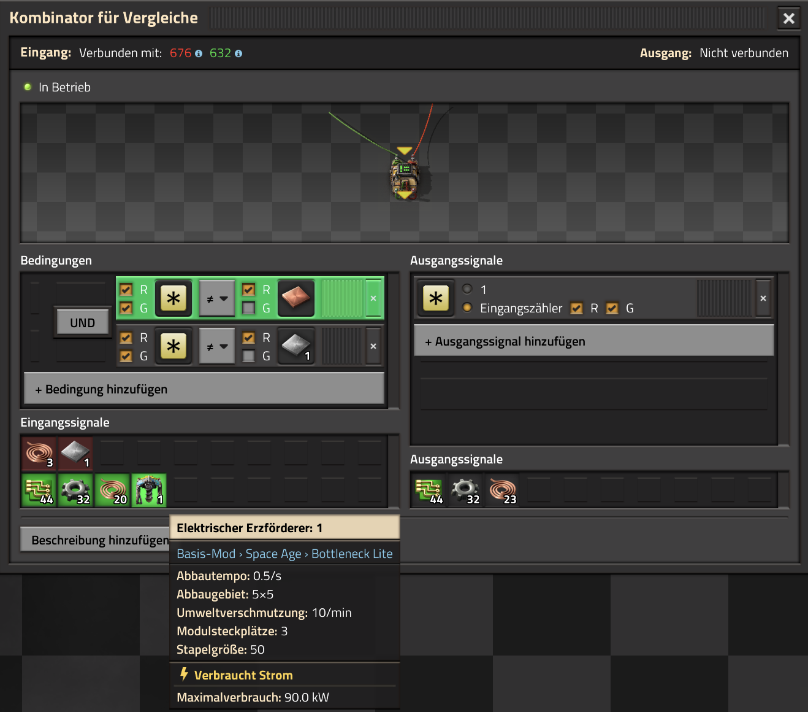
Task: Remove the second condition with its X button
Action: [x=373, y=346]
